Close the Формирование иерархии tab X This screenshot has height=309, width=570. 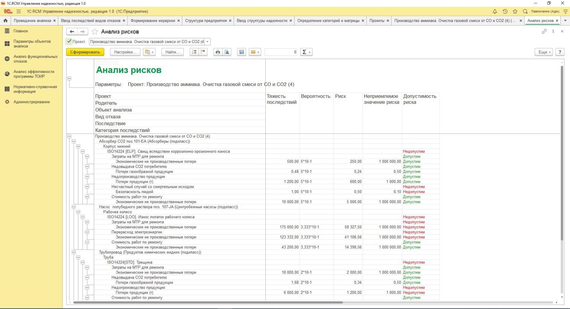178,21
